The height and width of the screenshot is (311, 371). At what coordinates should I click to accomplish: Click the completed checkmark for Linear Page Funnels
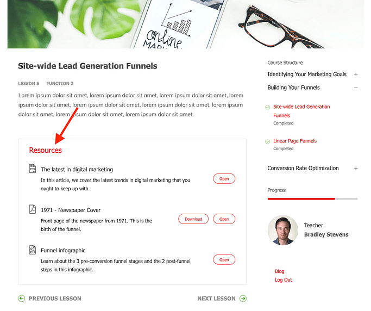click(x=268, y=141)
